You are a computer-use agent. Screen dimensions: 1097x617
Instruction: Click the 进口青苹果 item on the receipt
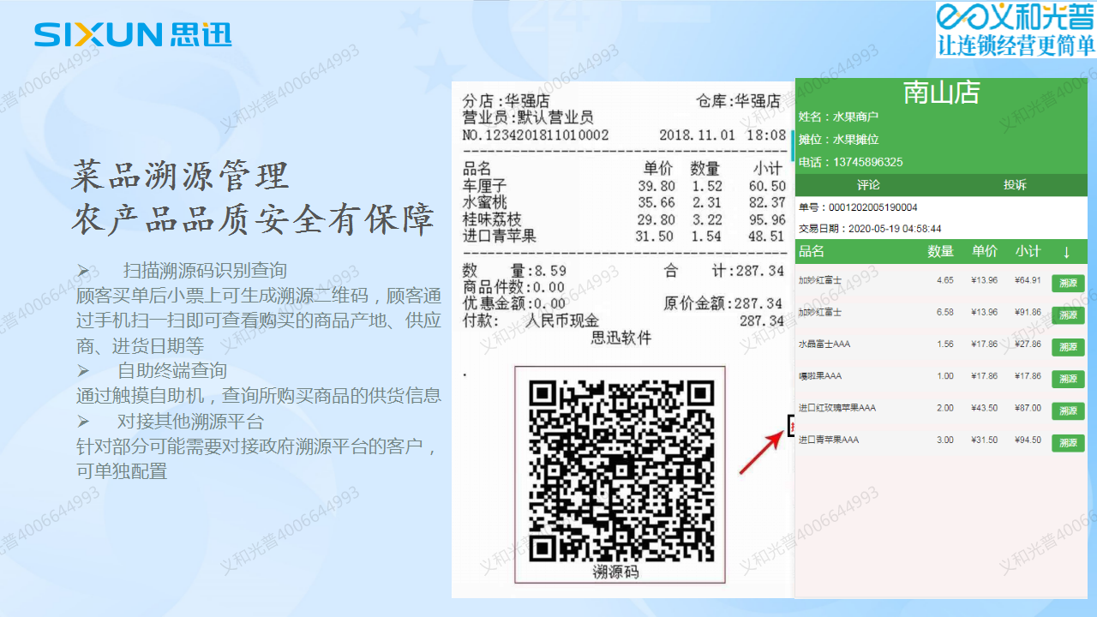pos(500,236)
